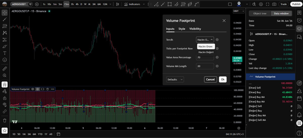
Task: Toggle Volume Footprint indicator visibility eye
Action: click(x=33, y=89)
